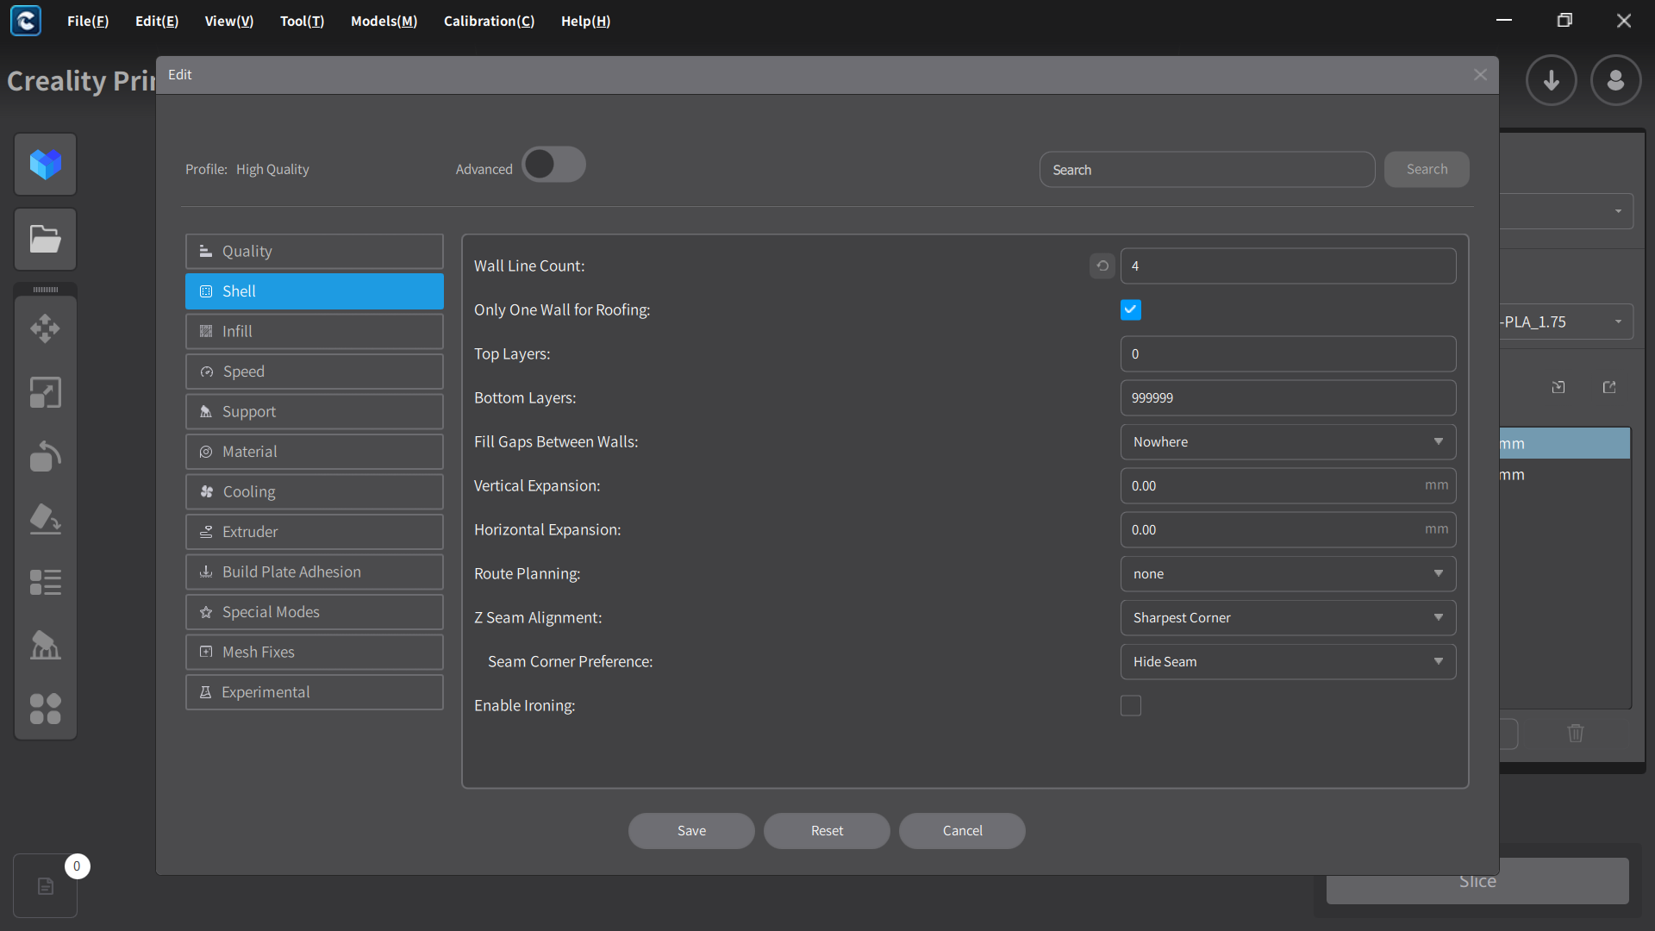Open the View menu
Screen dimensions: 1655x931
point(229,21)
